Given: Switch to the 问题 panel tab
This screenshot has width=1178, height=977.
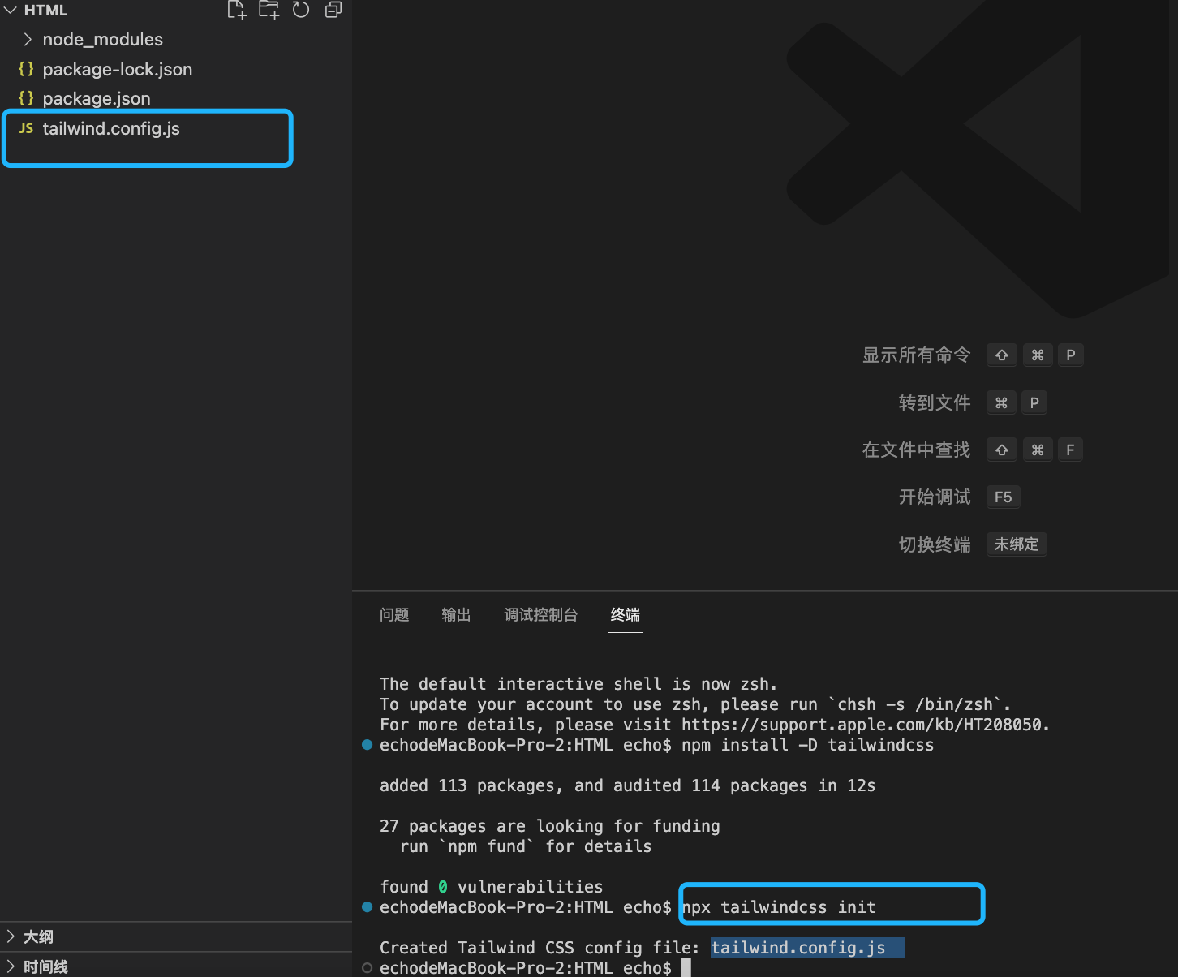Looking at the screenshot, I should pyautogui.click(x=394, y=615).
